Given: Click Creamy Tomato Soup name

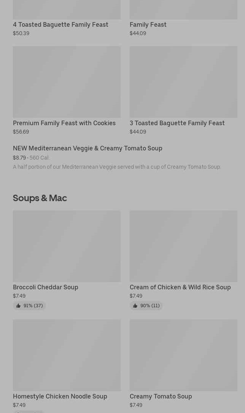Looking at the screenshot, I should pyautogui.click(x=161, y=396).
